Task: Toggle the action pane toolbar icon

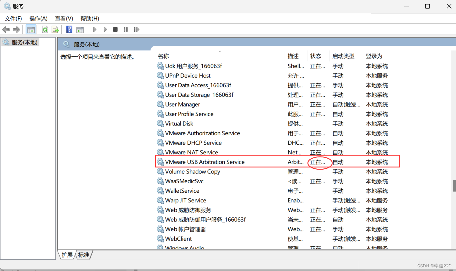Action: click(x=80, y=30)
